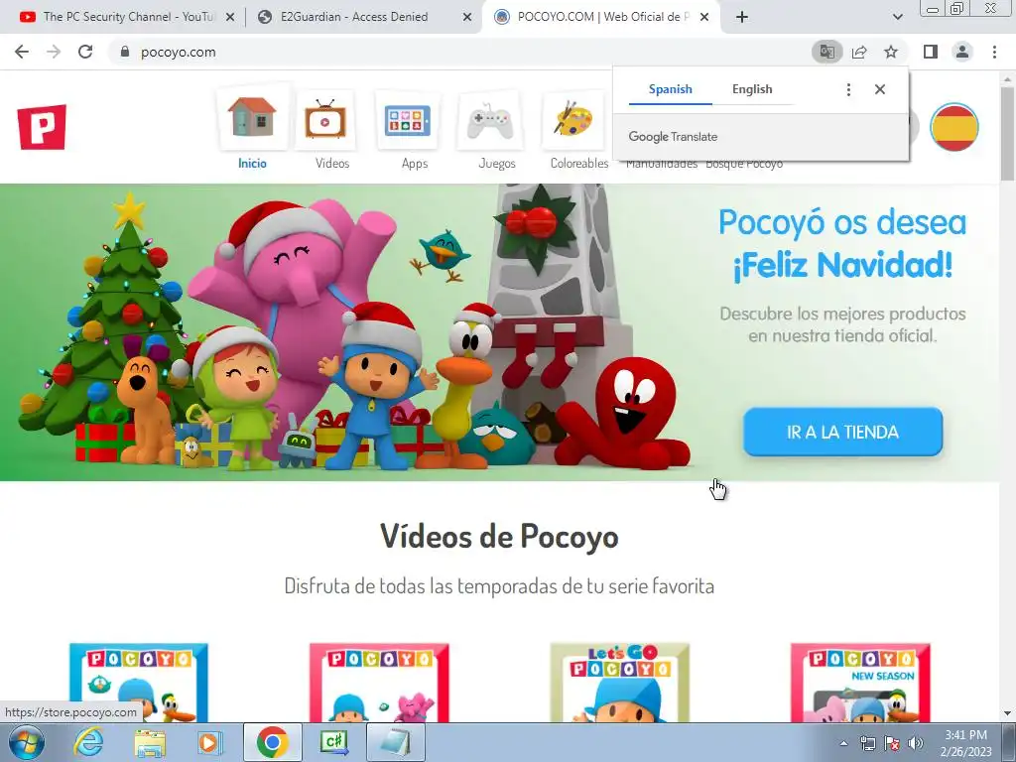
Task: Click the Apps navigation label
Action: (x=414, y=164)
